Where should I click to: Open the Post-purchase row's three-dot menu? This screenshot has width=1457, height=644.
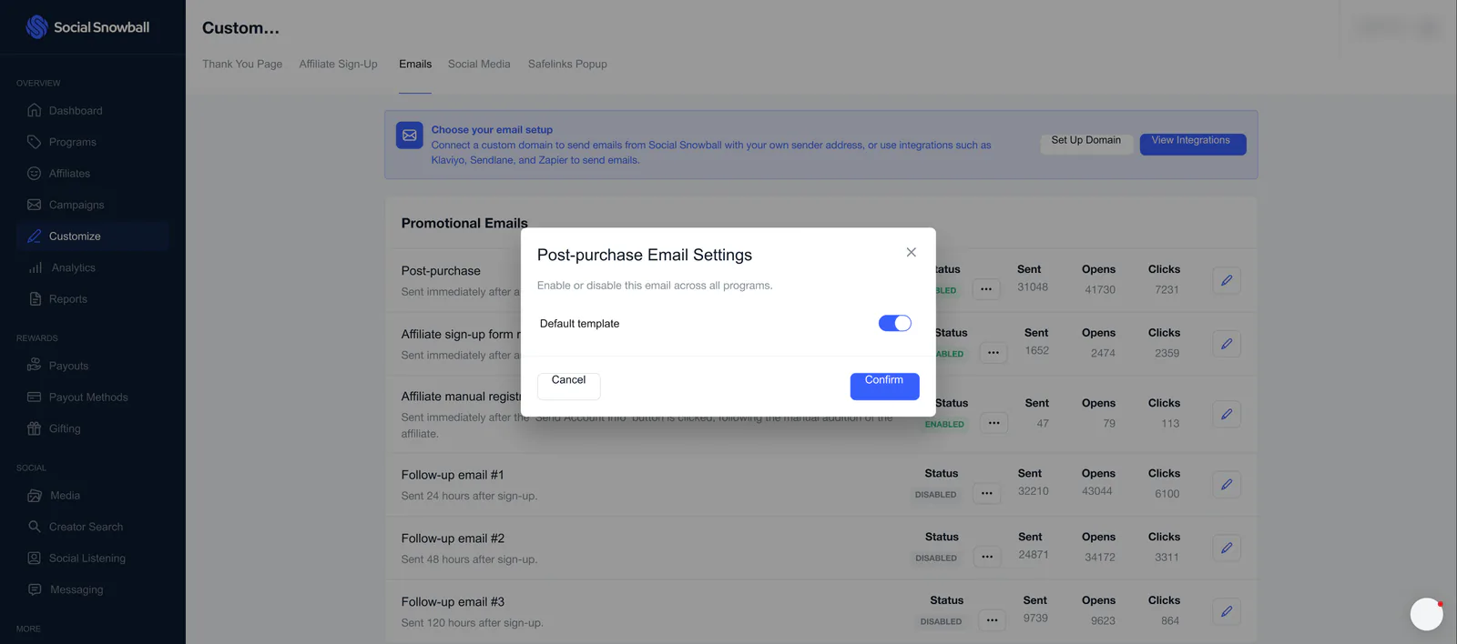(986, 289)
